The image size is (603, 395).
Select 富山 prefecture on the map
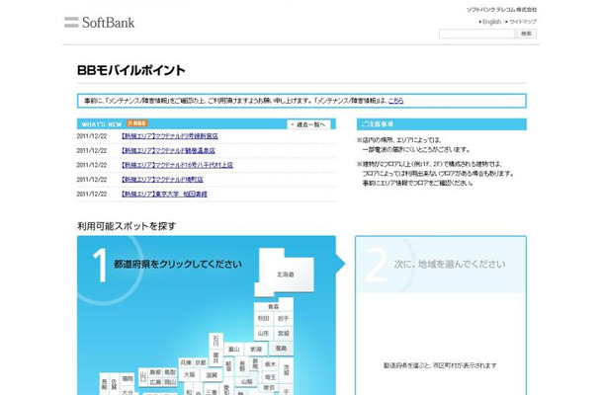coord(234,350)
